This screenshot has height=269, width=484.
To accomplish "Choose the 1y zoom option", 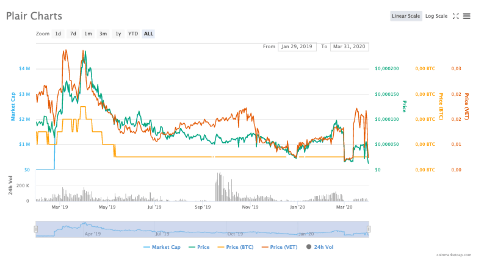I will click(118, 34).
